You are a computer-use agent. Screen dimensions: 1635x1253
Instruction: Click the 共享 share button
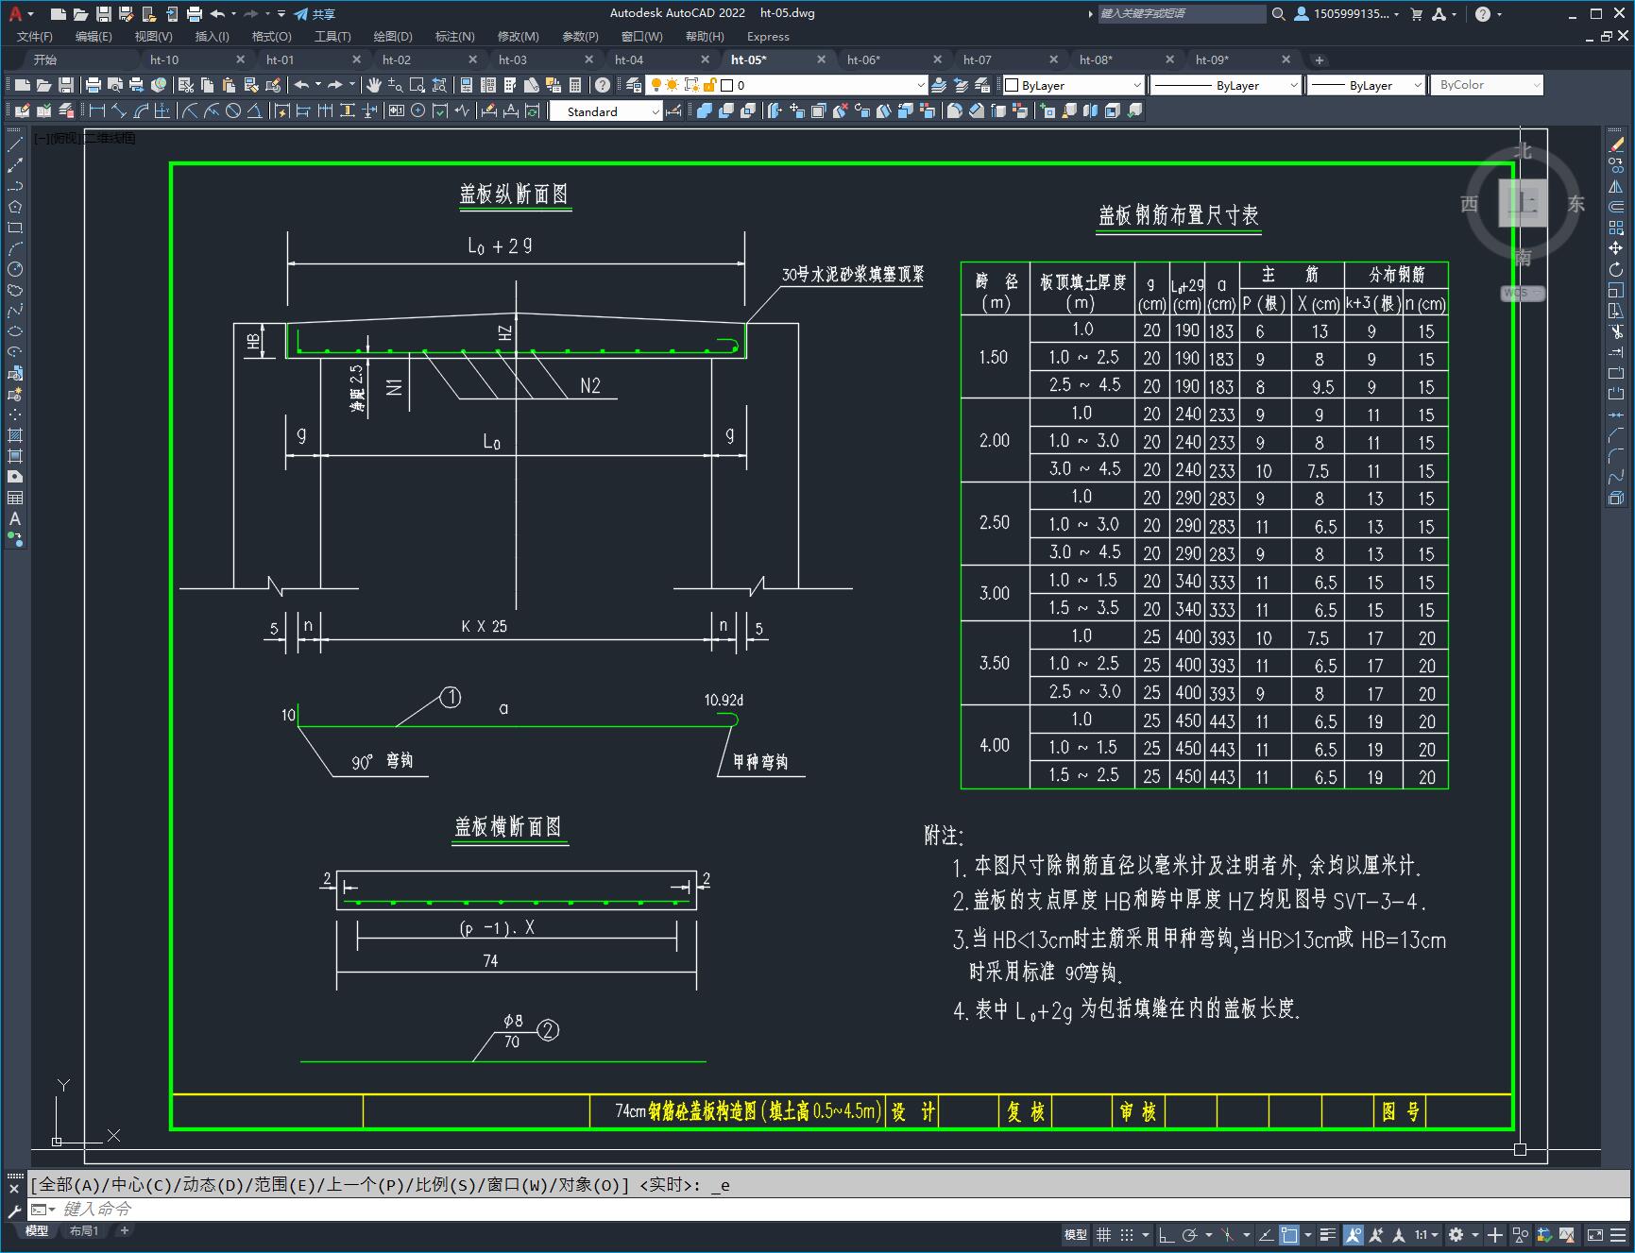click(x=315, y=13)
